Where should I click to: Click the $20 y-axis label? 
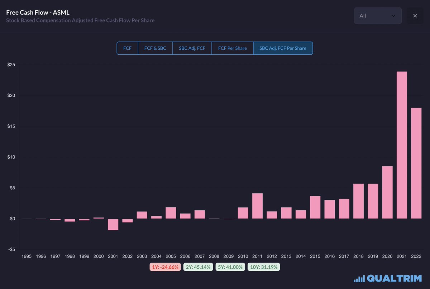(11, 95)
